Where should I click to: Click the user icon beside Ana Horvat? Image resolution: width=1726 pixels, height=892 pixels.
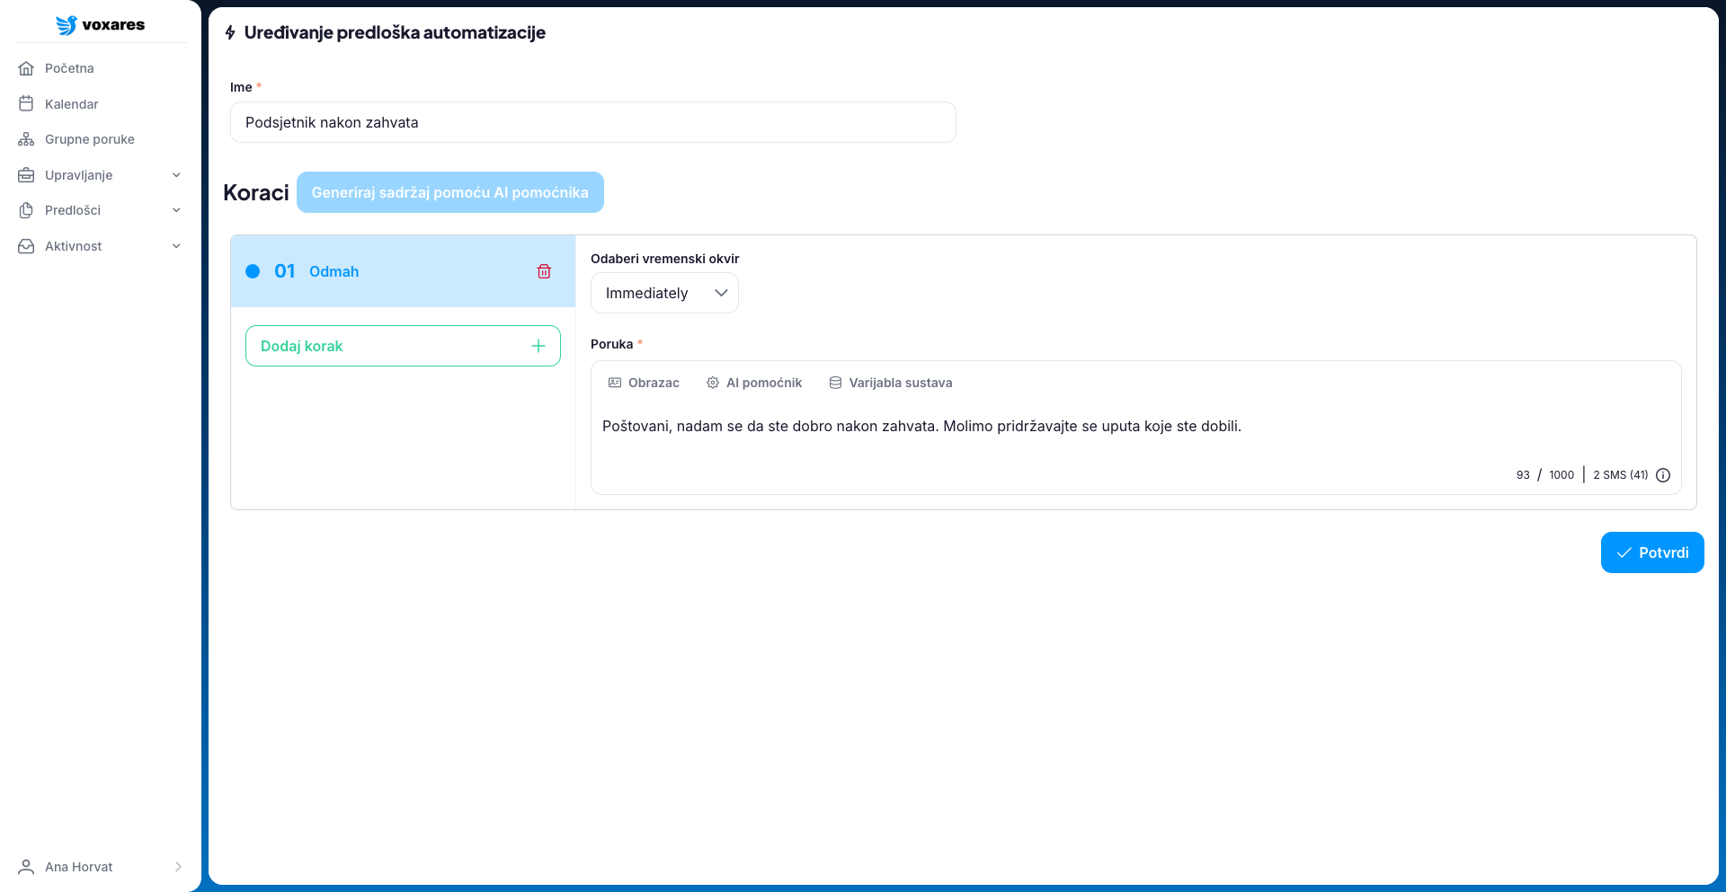click(26, 867)
